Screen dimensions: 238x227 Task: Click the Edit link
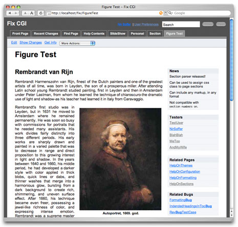(x=14, y=42)
